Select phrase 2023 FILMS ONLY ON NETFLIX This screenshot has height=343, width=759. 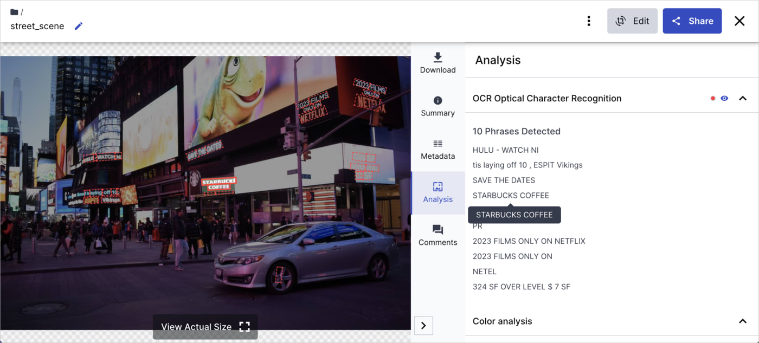pyautogui.click(x=529, y=241)
